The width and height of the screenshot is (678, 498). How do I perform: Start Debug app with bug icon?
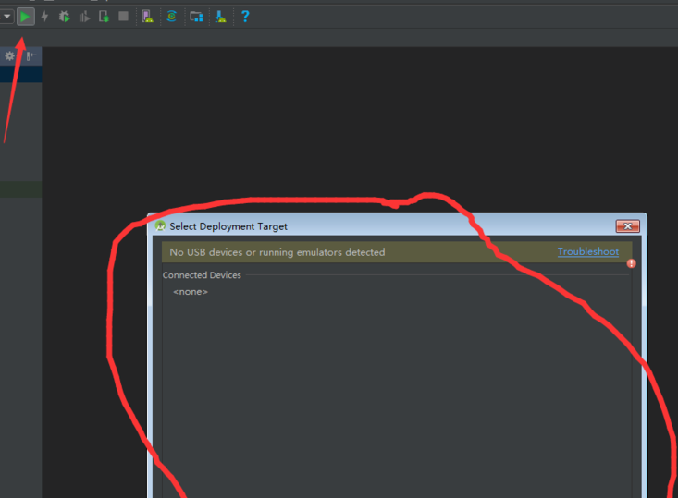coord(64,16)
